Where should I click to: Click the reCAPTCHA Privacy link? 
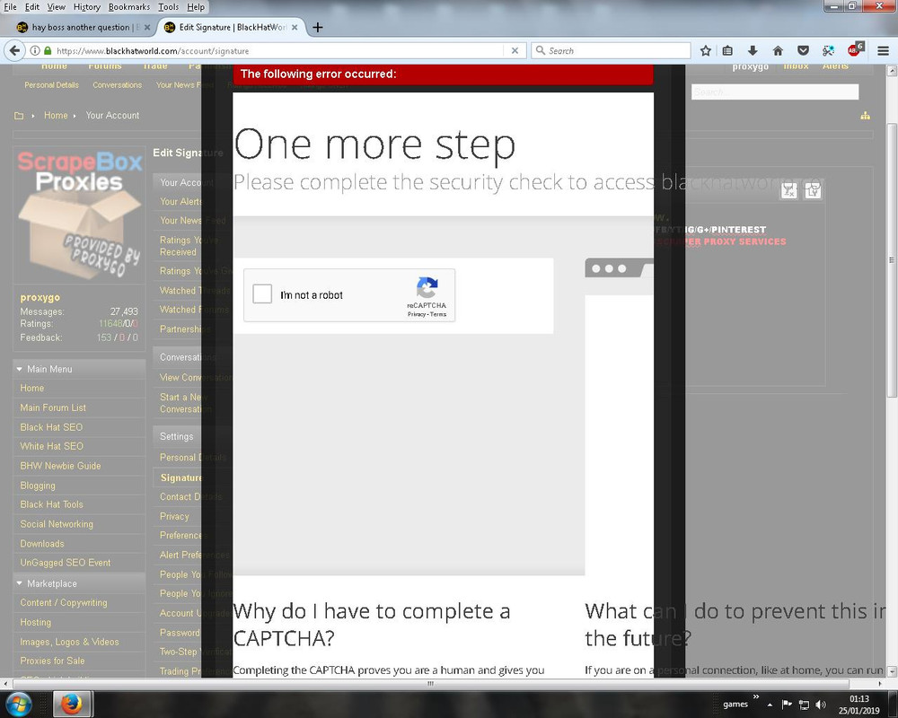[417, 314]
